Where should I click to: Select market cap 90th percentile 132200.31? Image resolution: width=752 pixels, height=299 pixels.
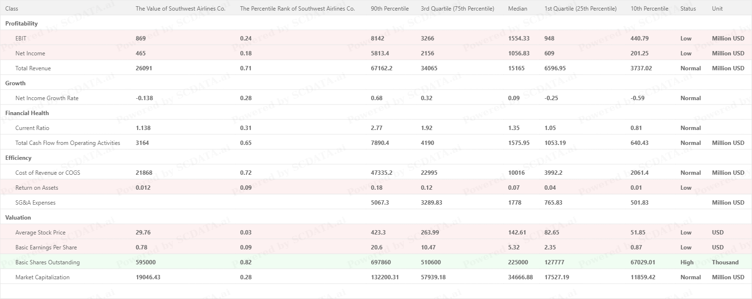[x=385, y=277]
